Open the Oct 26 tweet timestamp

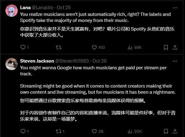point(100,61)
